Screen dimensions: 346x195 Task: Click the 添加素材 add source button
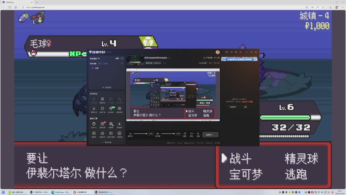click(107, 88)
